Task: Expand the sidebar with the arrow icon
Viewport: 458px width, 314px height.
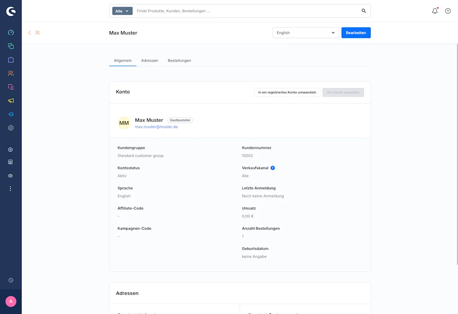Action: click(x=11, y=280)
